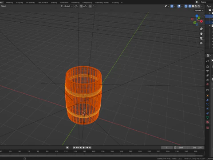This screenshot has height=160, width=213.
Task: Open the gizmo options dropdown arrow
Action: pos(175,6)
